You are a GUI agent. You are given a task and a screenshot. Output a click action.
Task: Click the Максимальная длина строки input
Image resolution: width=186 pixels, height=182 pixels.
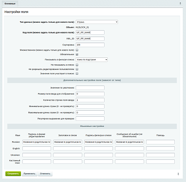(x=90, y=113)
